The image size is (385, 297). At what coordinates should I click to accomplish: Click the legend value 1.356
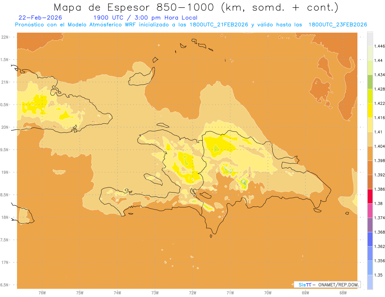click(380, 260)
